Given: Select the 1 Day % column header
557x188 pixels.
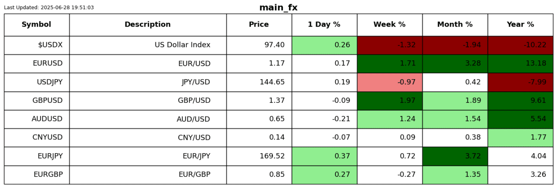Looking at the screenshot, I should coord(324,25).
